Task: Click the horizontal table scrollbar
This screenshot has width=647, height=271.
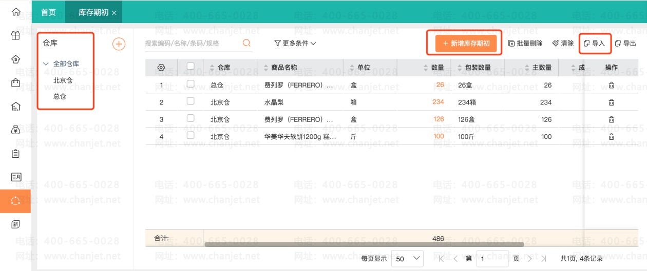Action: click(365, 244)
